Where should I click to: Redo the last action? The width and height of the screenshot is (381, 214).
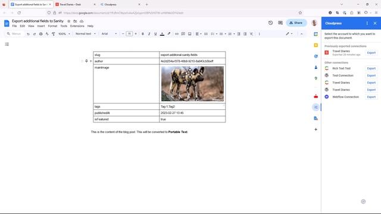click(35, 34)
